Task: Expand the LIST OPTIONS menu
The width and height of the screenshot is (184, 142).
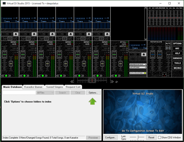Action: (138, 67)
